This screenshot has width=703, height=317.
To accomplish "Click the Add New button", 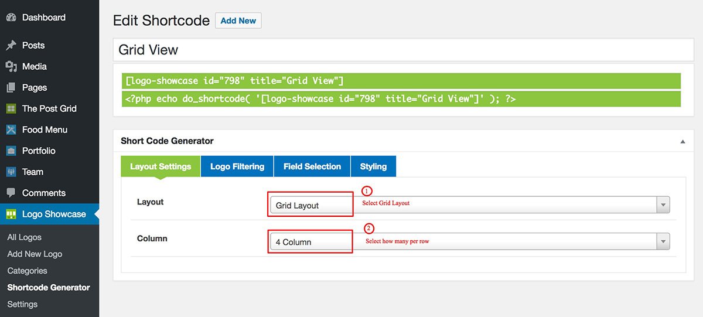I will (x=238, y=21).
